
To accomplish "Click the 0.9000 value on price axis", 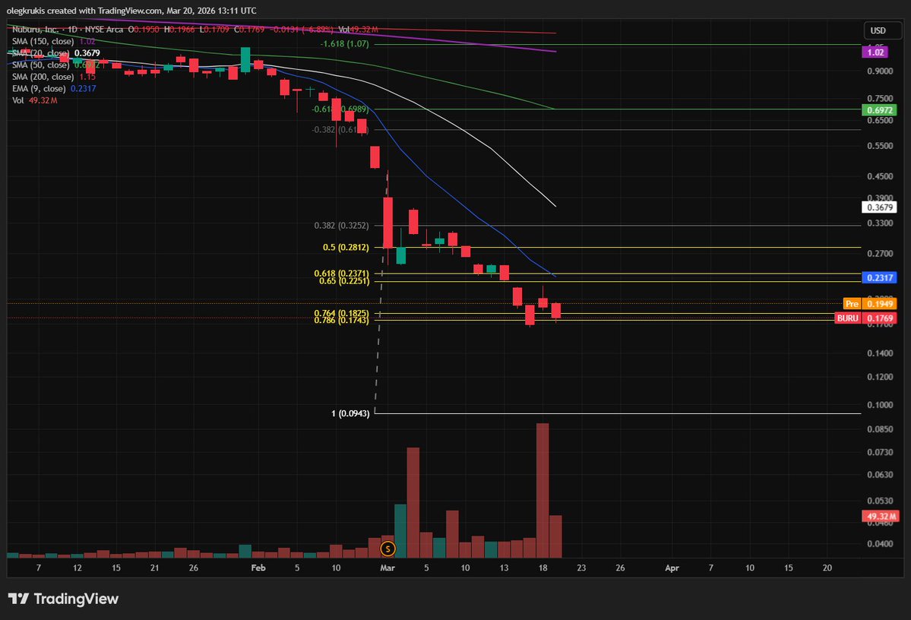I will [x=880, y=71].
